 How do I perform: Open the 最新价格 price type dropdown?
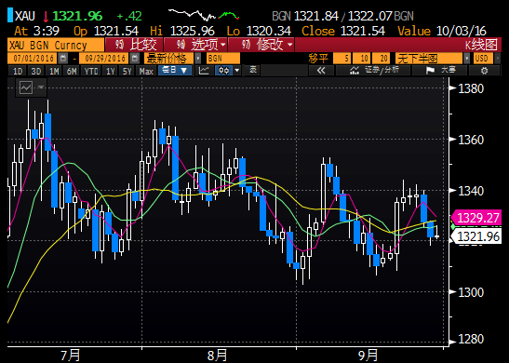[x=173, y=59]
